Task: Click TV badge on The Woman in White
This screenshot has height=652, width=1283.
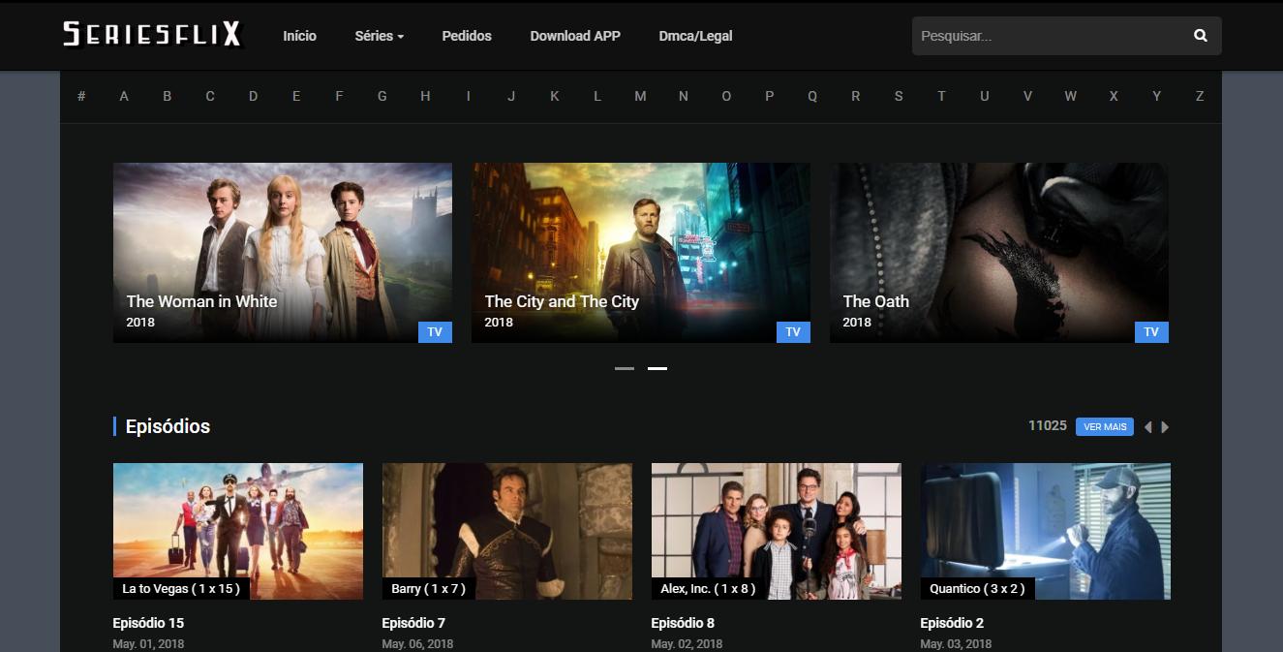Action: click(435, 332)
